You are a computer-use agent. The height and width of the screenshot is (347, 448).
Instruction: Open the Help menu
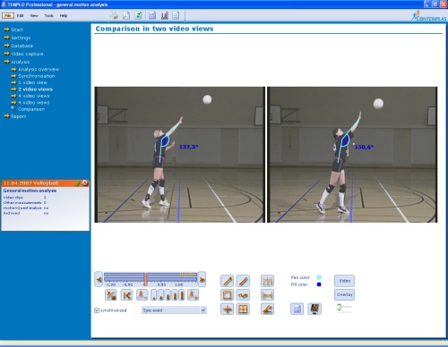pyautogui.click(x=64, y=16)
